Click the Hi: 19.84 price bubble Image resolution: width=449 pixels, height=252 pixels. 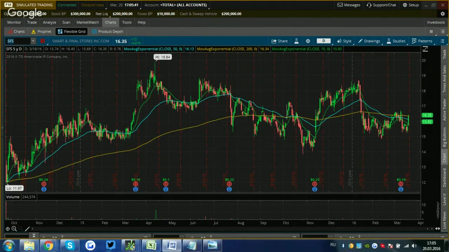(163, 57)
